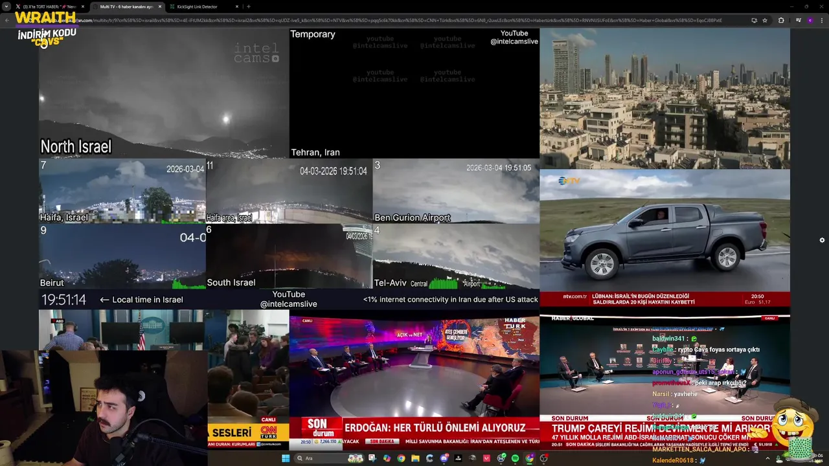Select the North Israel camera stream

[x=164, y=93]
